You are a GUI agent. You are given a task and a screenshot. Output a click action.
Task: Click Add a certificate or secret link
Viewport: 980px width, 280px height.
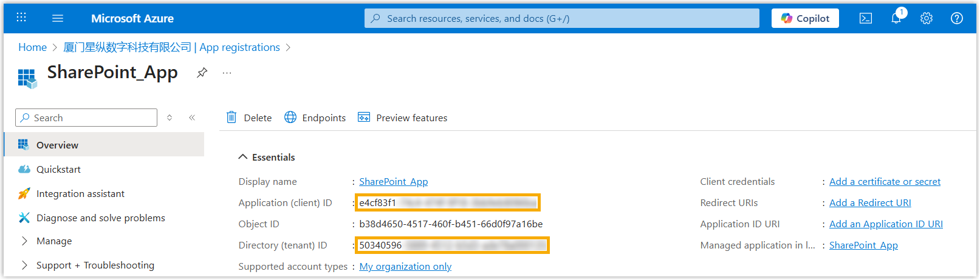click(885, 182)
